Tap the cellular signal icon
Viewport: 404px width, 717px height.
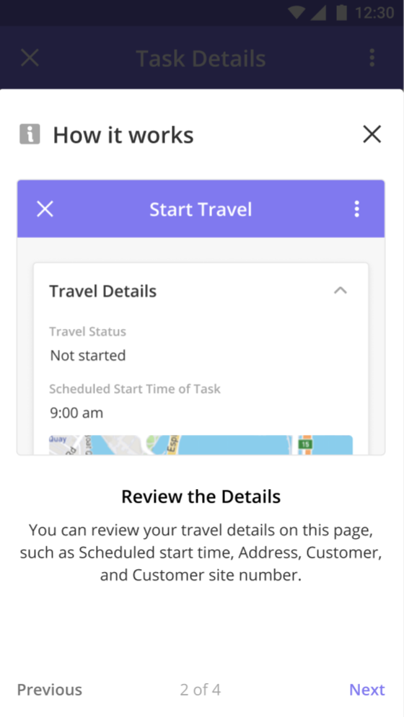318,13
